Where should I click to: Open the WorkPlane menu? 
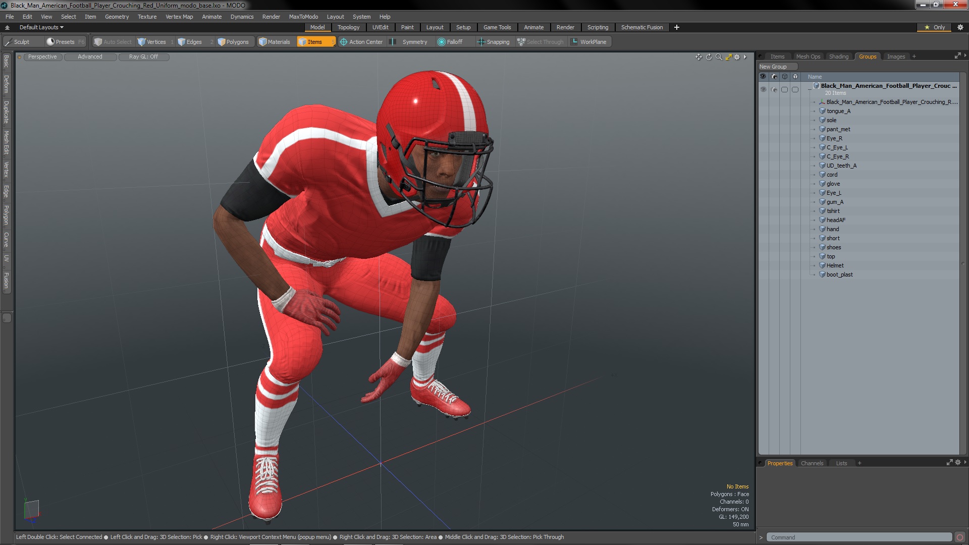tap(588, 42)
